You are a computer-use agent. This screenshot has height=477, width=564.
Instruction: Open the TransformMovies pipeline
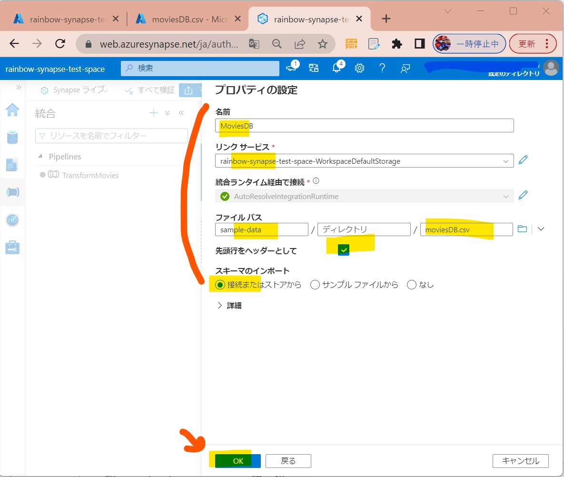click(x=90, y=175)
